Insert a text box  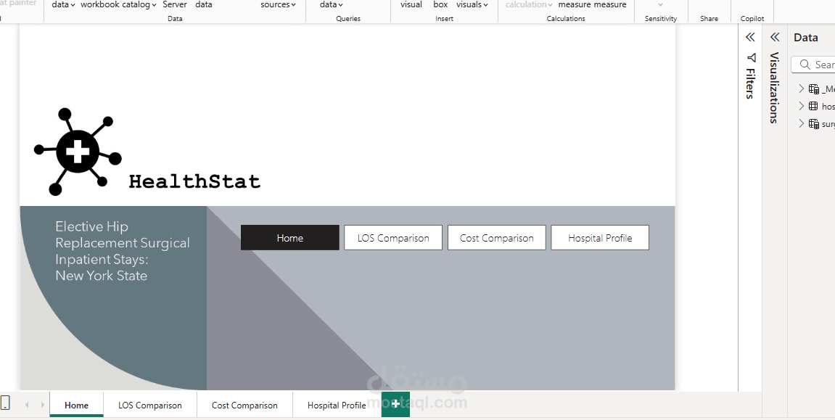(440, 4)
